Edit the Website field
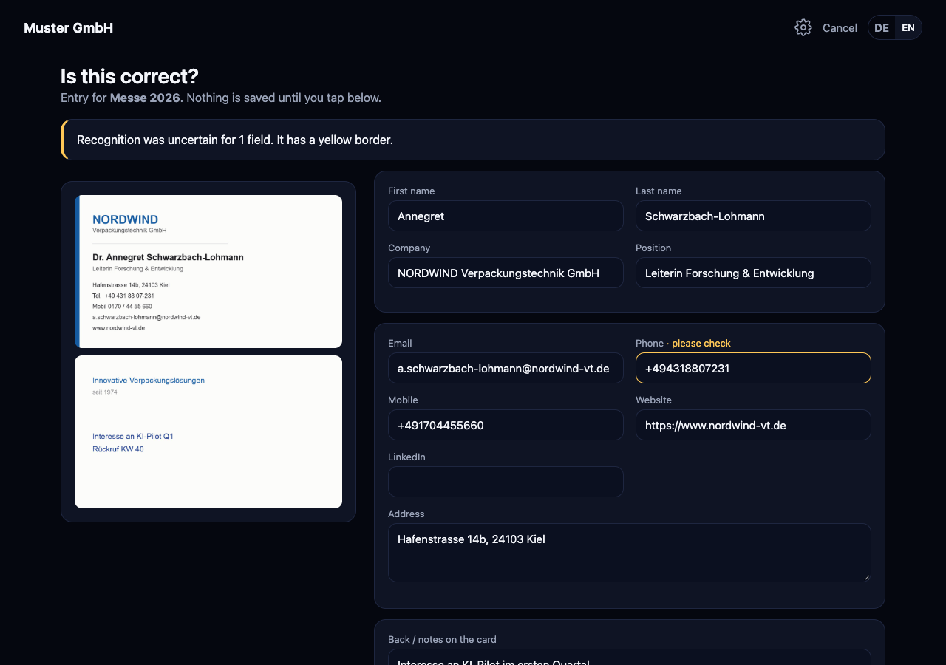The height and width of the screenshot is (665, 946). (x=753, y=425)
